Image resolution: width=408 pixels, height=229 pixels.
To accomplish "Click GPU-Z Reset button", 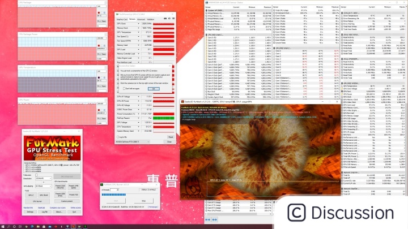I will tap(171, 137).
